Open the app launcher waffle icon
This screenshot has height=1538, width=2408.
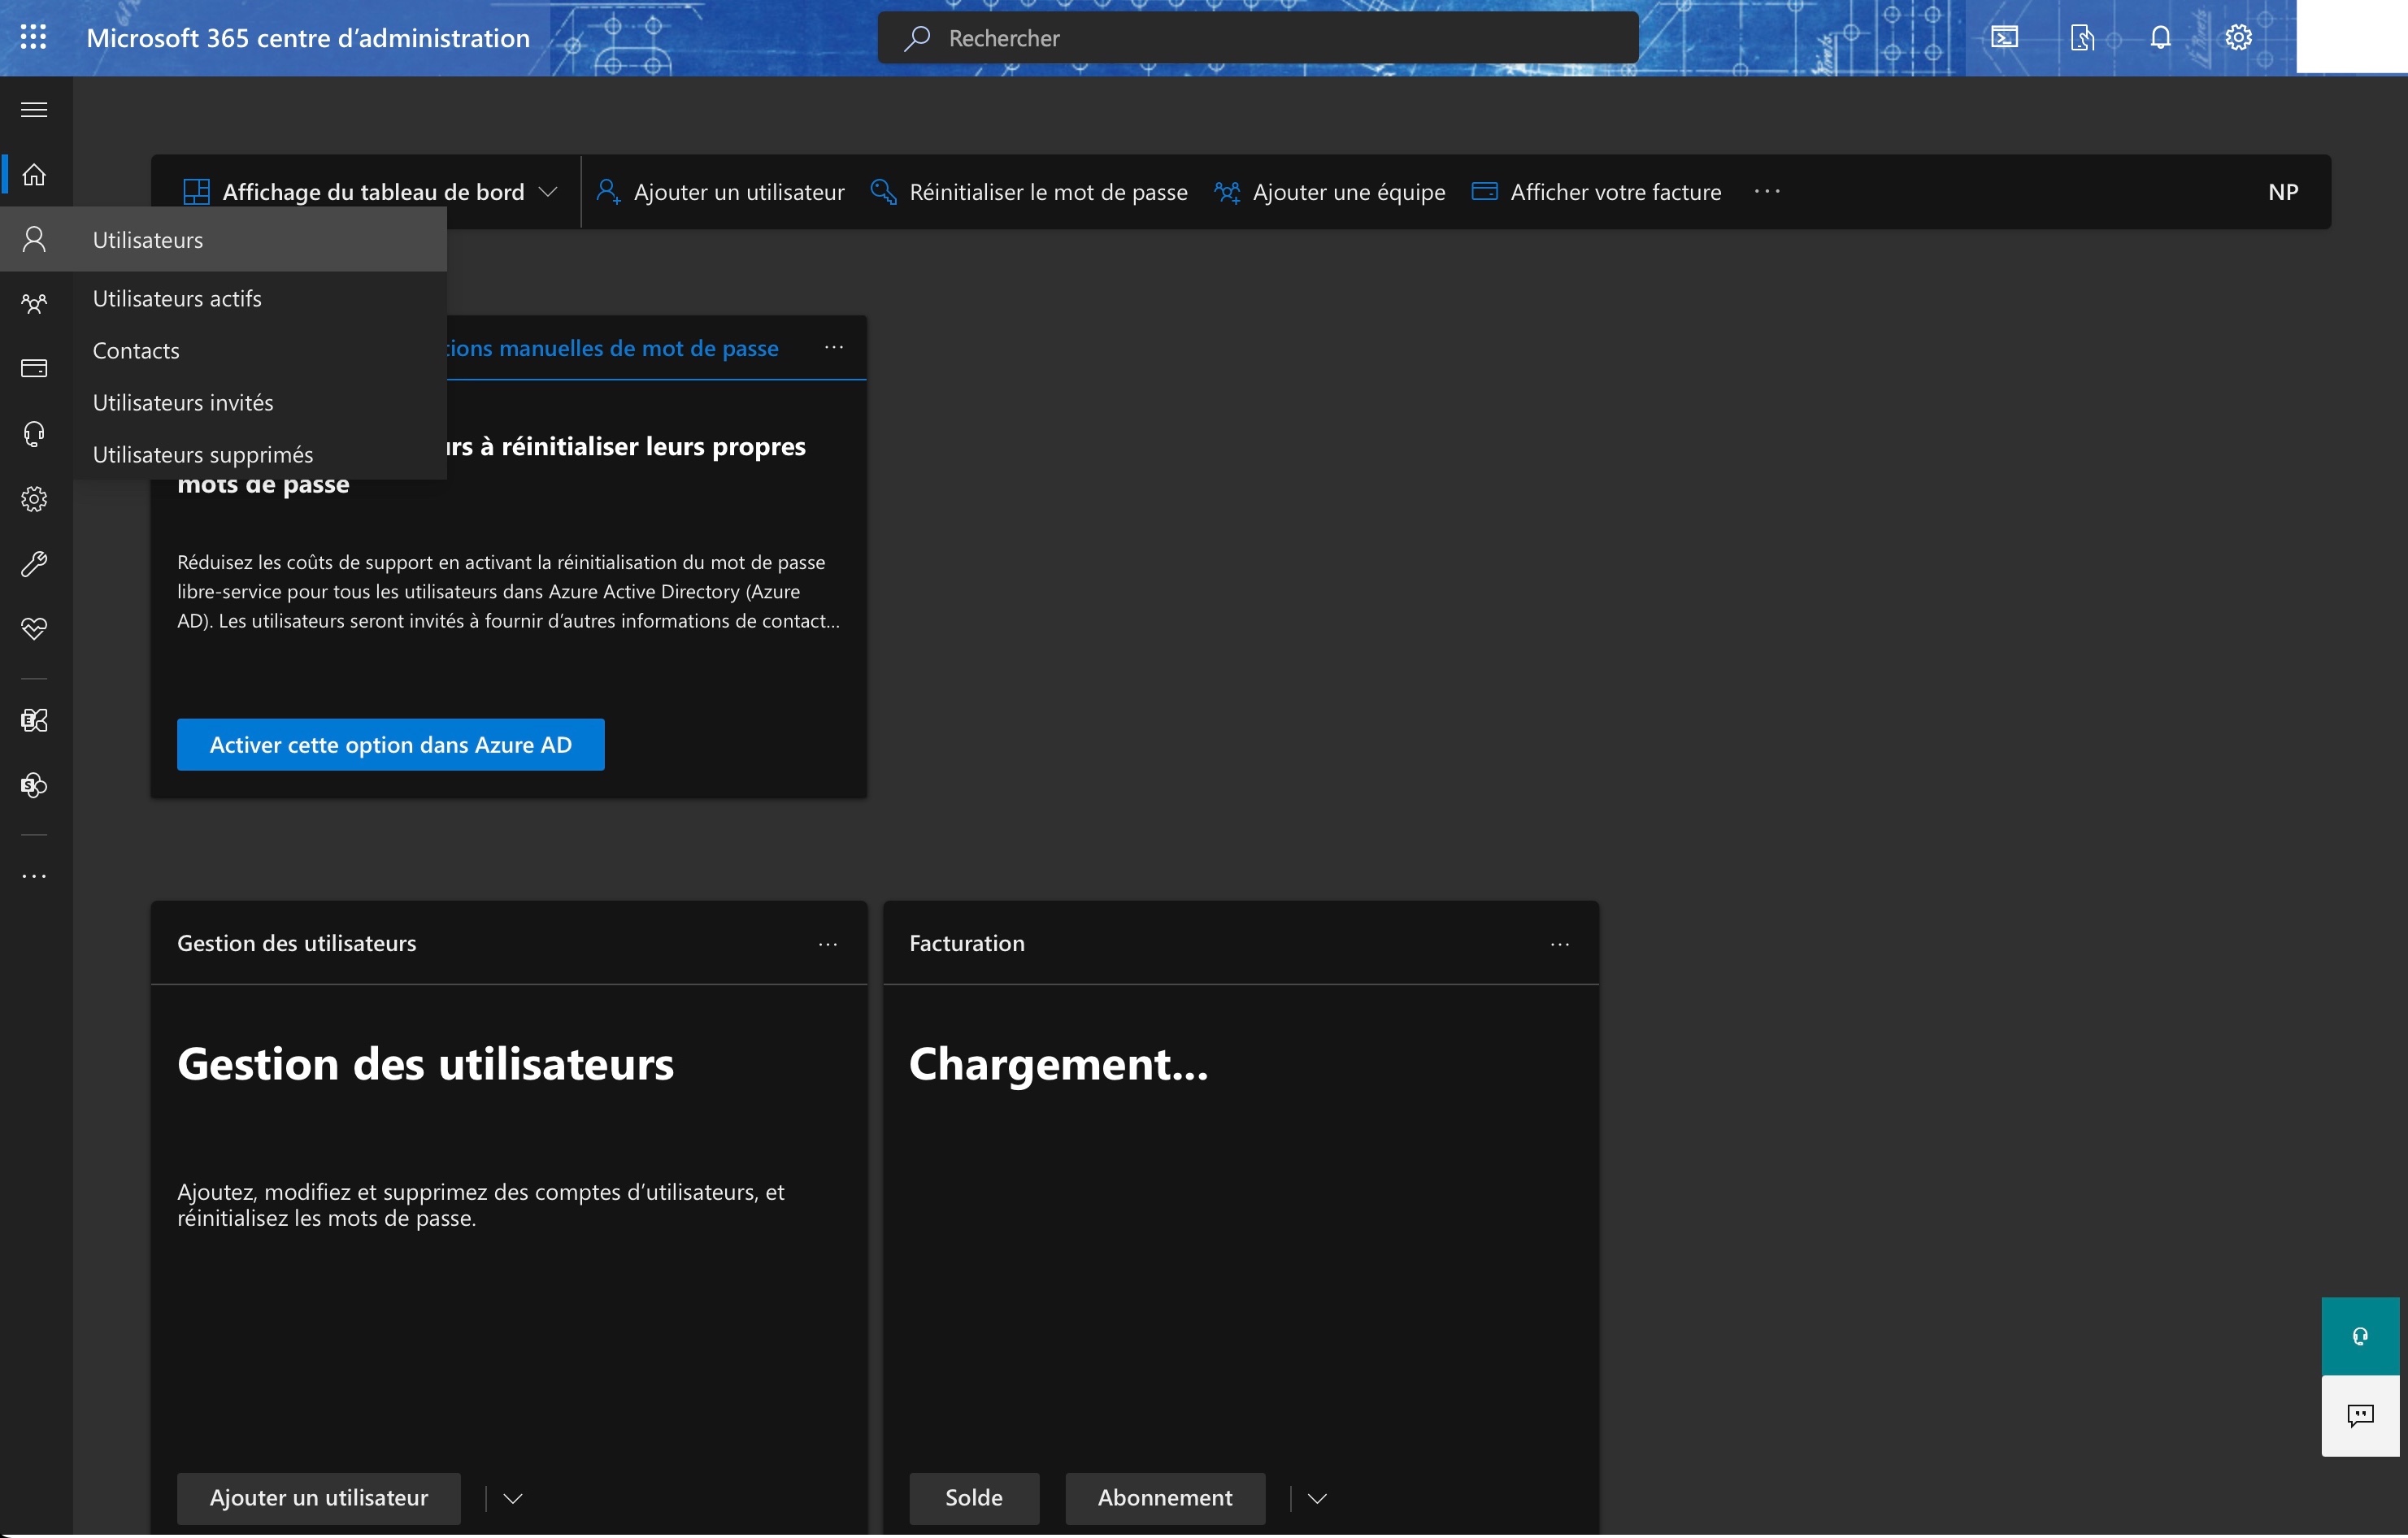(x=33, y=38)
